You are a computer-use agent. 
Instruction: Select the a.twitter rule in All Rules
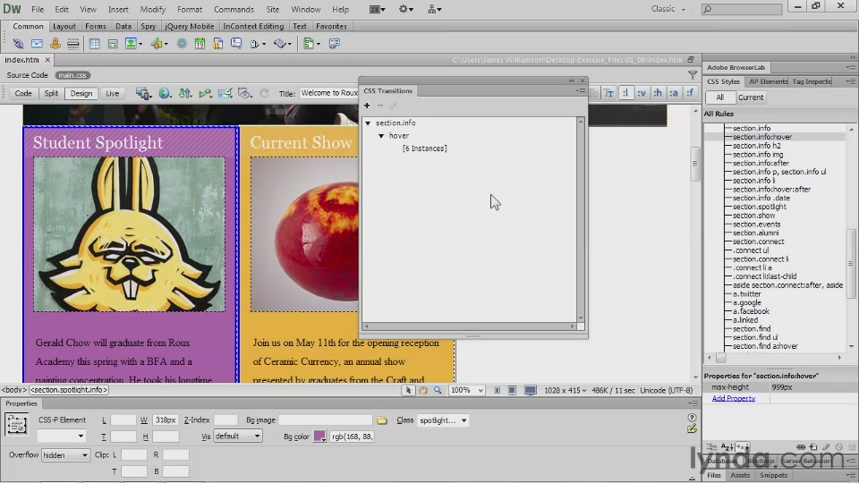pyautogui.click(x=746, y=293)
